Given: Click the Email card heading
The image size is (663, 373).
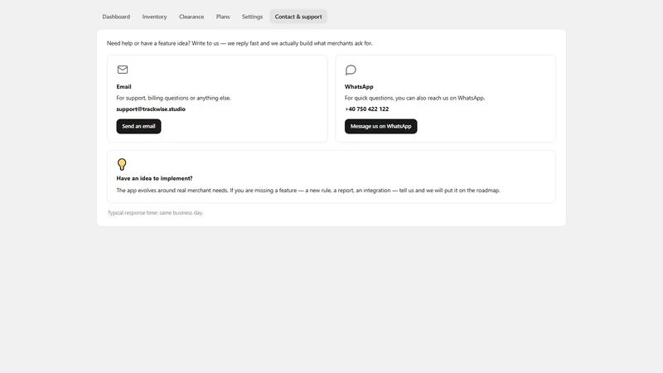Looking at the screenshot, I should point(123,87).
